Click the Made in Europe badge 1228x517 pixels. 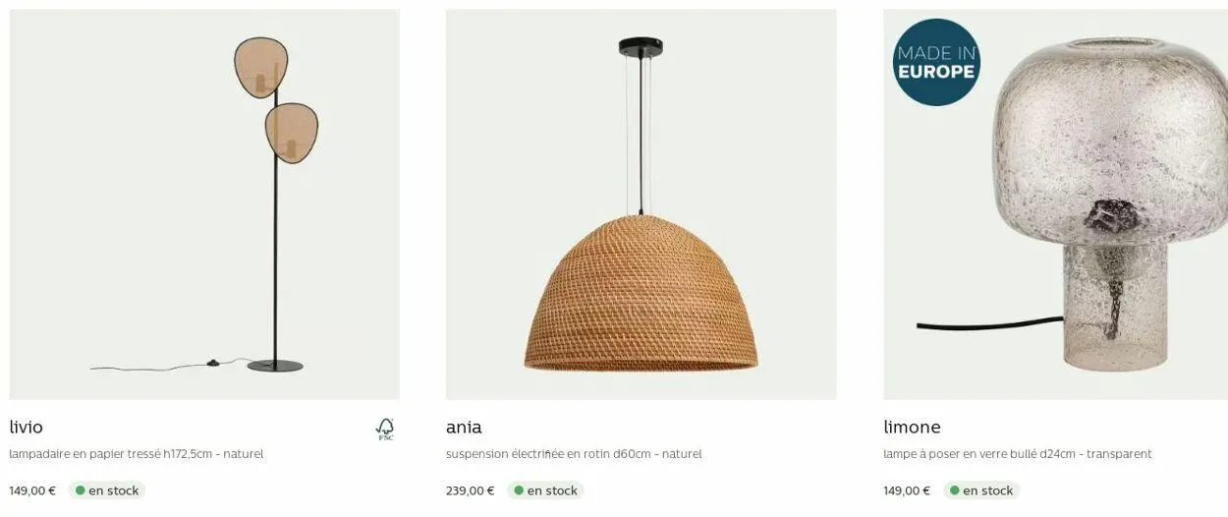pos(936,62)
